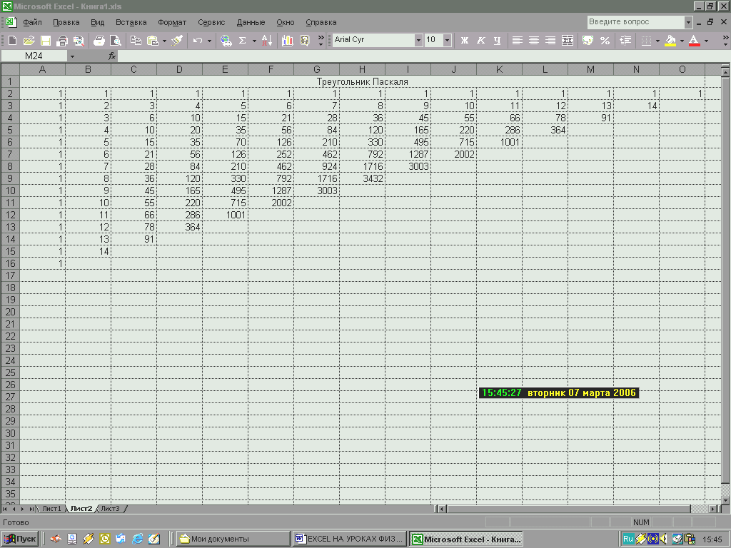
Task: Open a file with the Open folder icon
Action: click(x=29, y=41)
